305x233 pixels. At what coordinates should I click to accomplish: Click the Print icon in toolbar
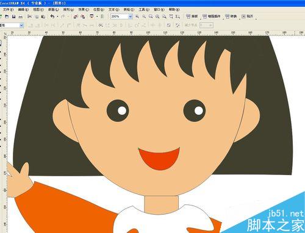tap(21, 16)
